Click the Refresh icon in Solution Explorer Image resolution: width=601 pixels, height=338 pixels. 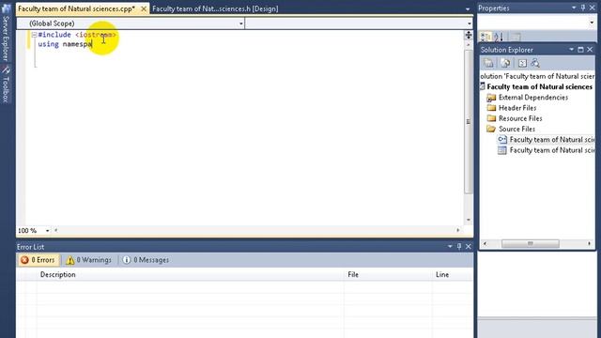pos(522,63)
